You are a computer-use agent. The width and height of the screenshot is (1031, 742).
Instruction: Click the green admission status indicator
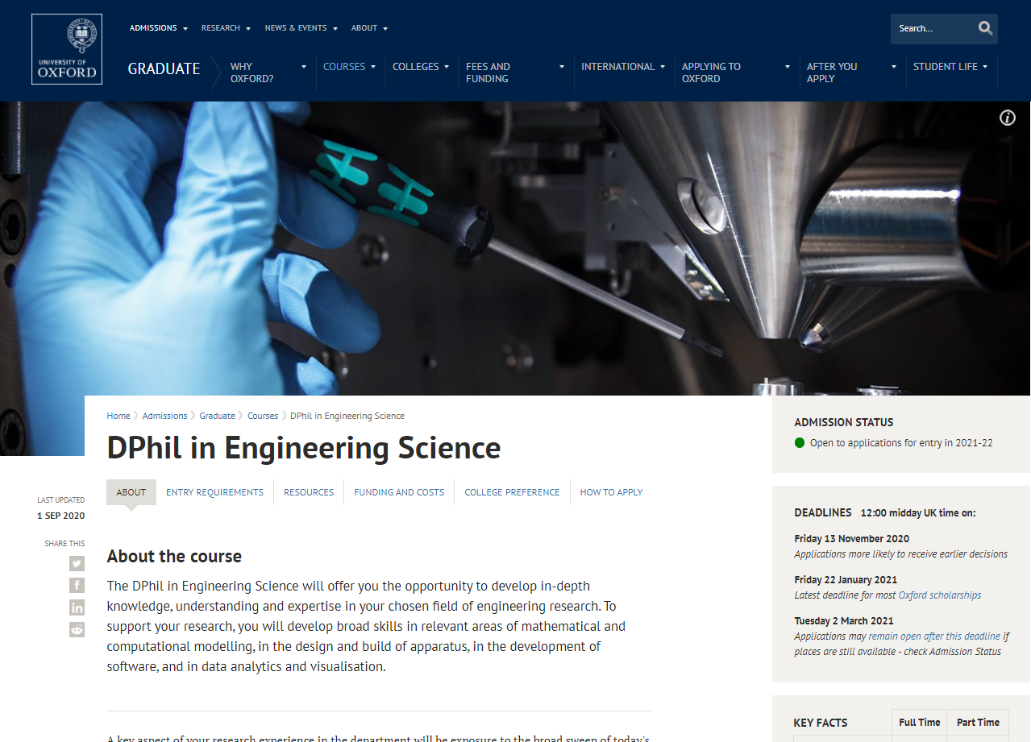point(800,442)
